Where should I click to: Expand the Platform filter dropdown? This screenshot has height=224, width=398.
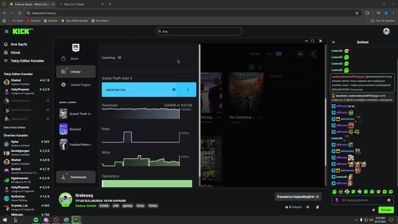click(x=292, y=76)
